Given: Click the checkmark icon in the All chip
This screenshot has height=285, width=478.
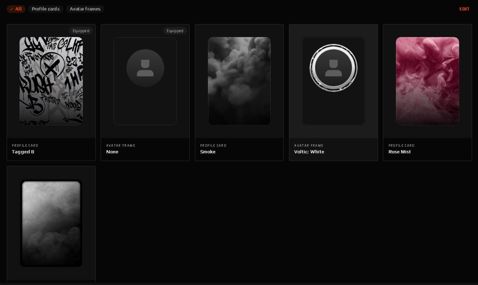Looking at the screenshot, I should [x=12, y=9].
